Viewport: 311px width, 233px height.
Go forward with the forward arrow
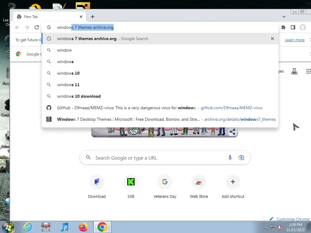[x=27, y=27]
